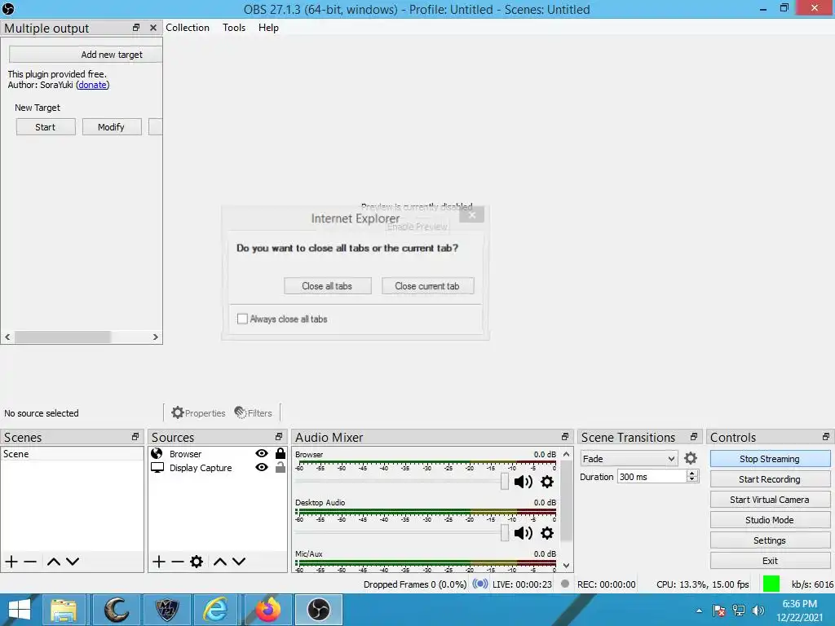Open OBS Studio from the taskbar

pos(319,610)
